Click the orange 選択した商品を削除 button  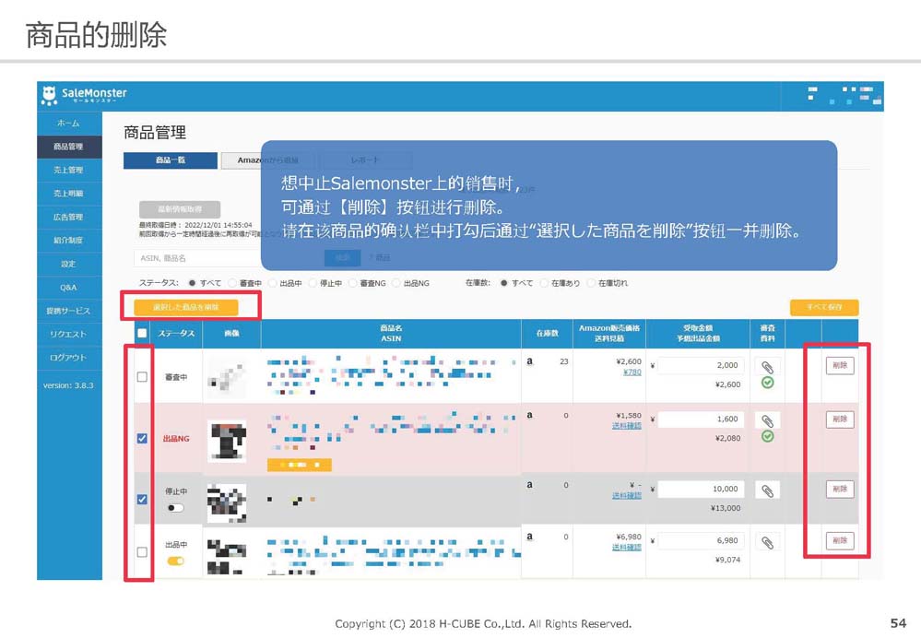(x=185, y=307)
